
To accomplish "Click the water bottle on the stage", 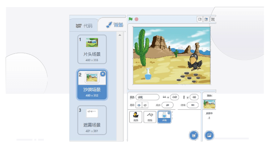I will [x=148, y=74].
